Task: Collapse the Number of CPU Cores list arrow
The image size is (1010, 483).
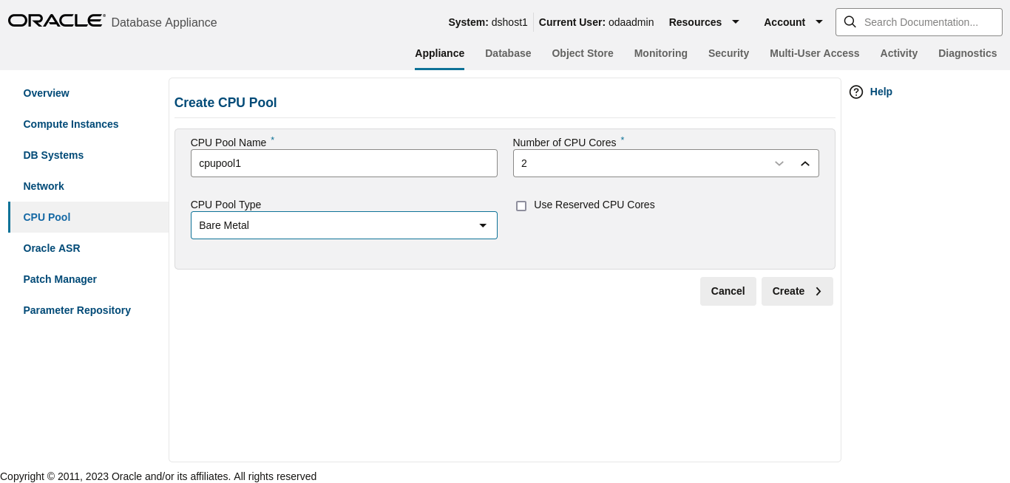Action: pos(805,163)
